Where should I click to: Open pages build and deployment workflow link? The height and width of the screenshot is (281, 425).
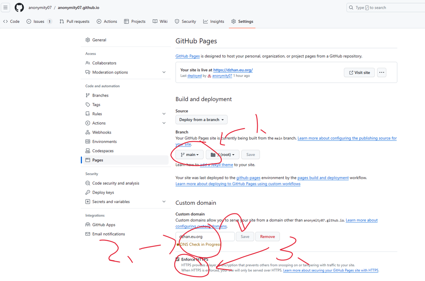tap(323, 178)
